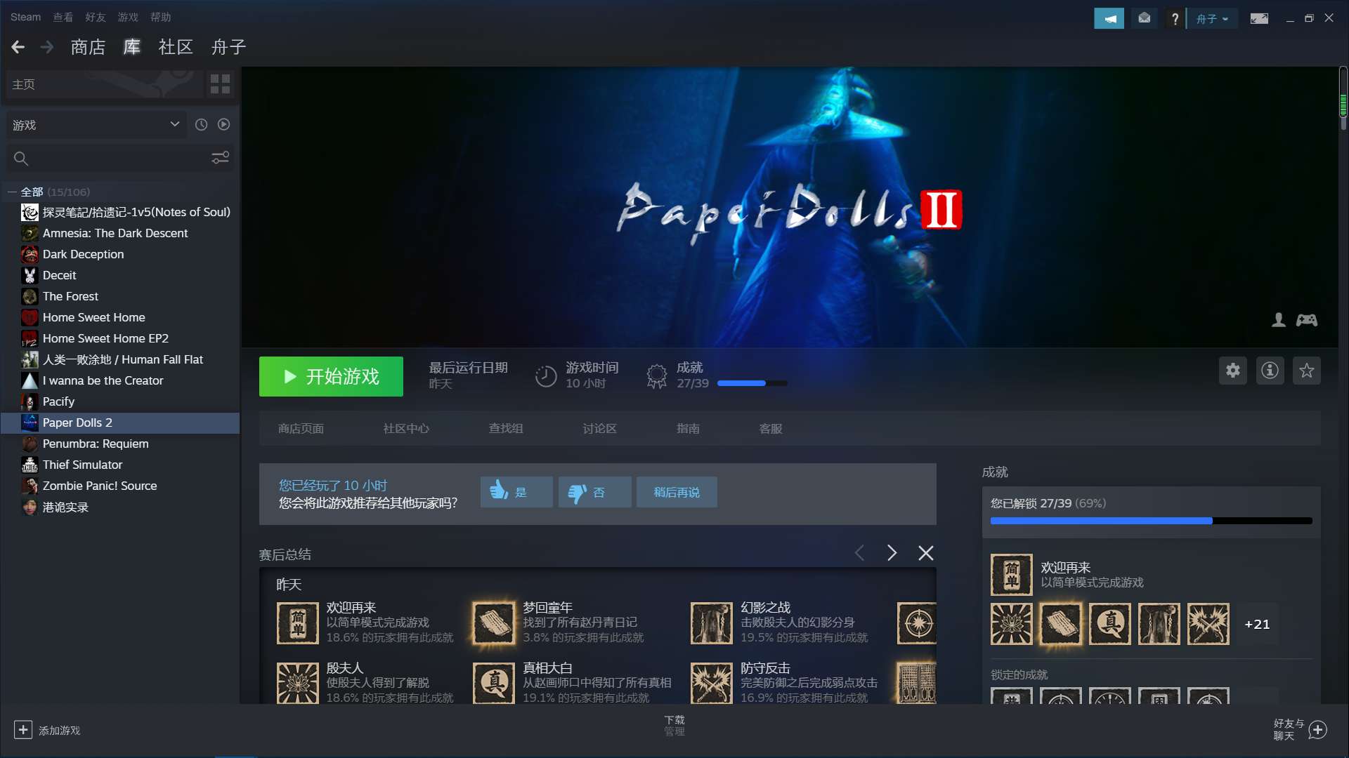Switch to Big Picture mode icon
1349x758 pixels.
tap(1259, 18)
